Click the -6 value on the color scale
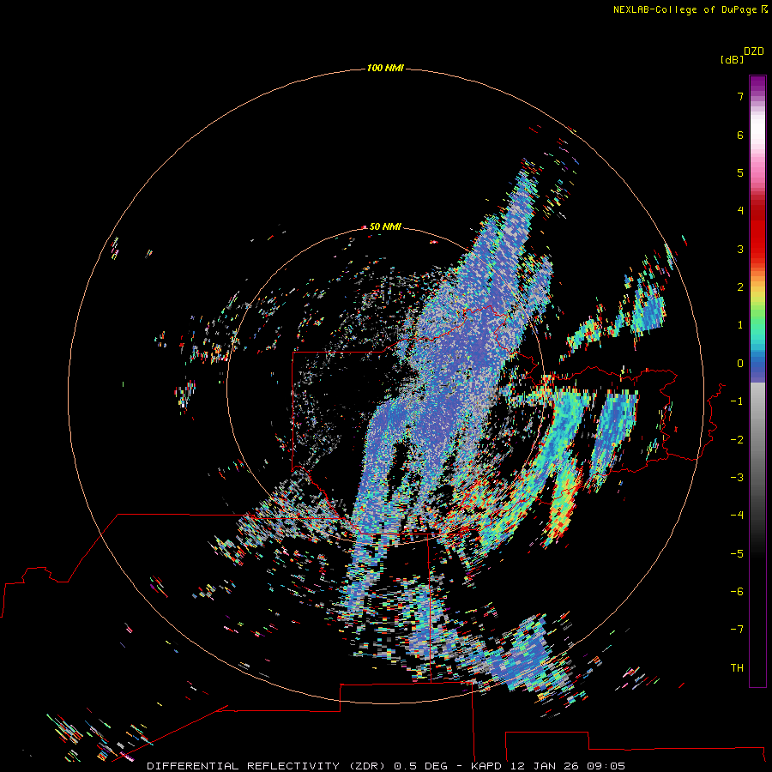Screen dimensions: 772x772 [x=737, y=592]
